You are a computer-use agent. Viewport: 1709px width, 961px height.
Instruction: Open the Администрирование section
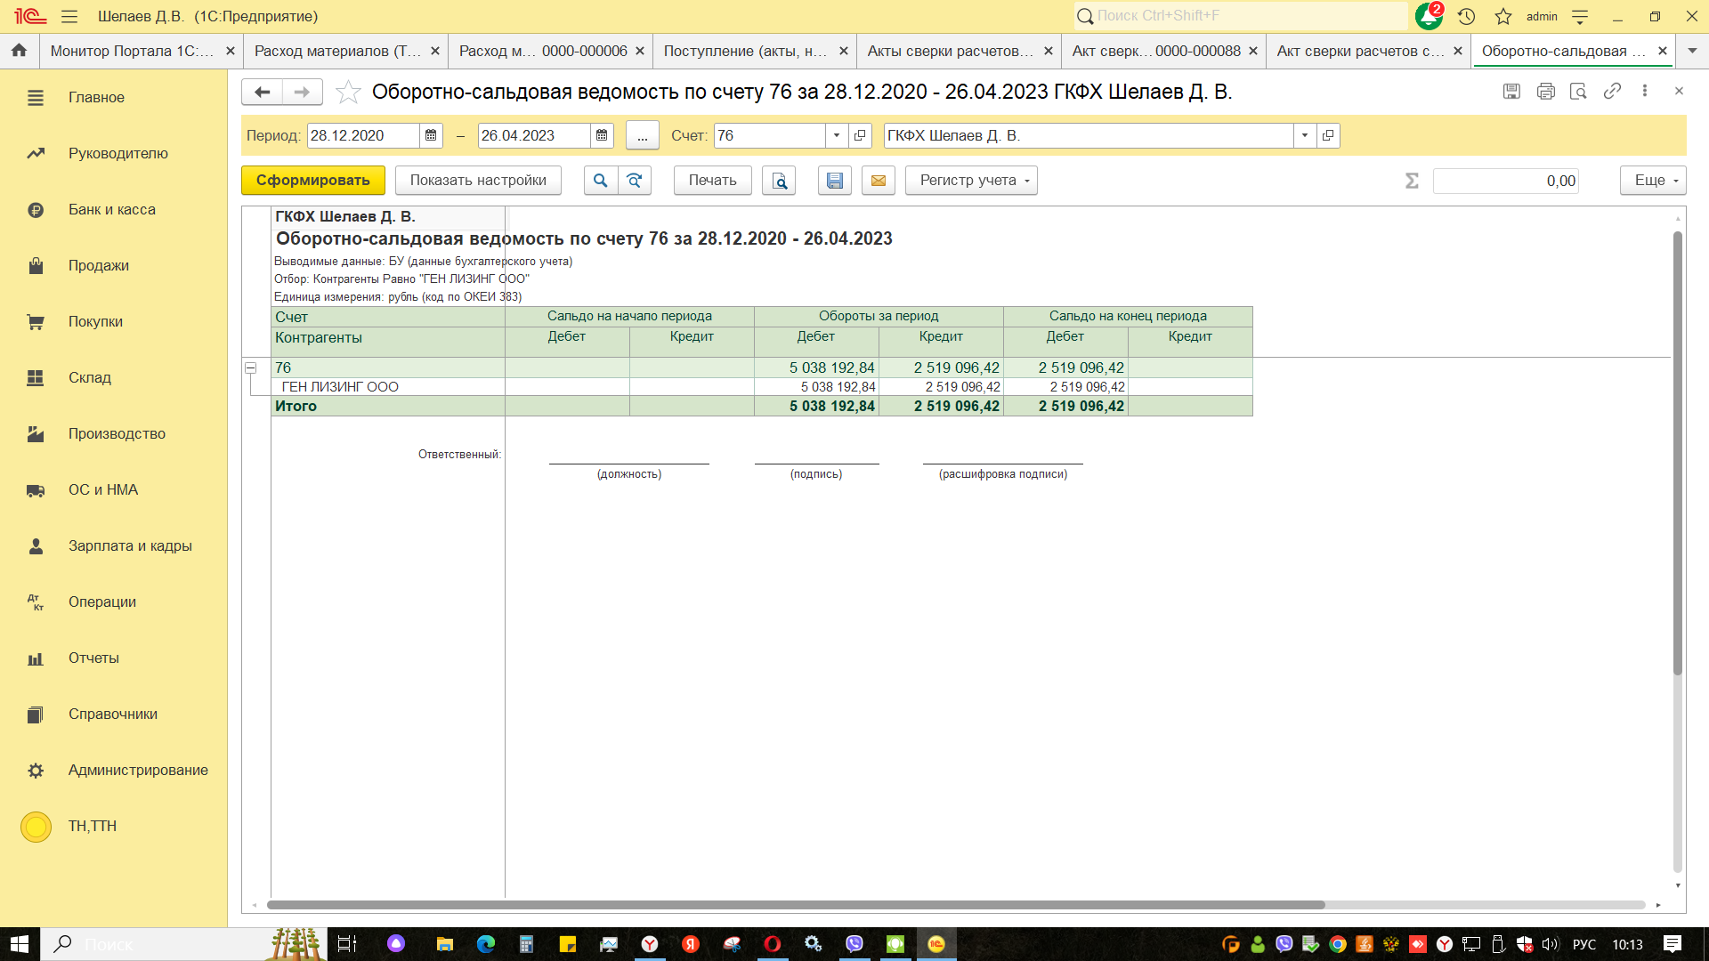click(x=138, y=770)
